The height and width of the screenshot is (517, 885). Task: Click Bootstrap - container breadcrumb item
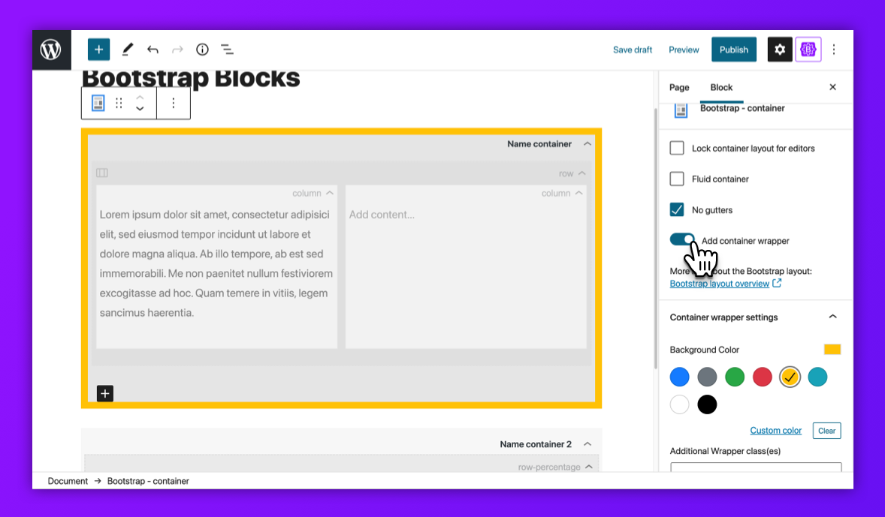point(148,481)
